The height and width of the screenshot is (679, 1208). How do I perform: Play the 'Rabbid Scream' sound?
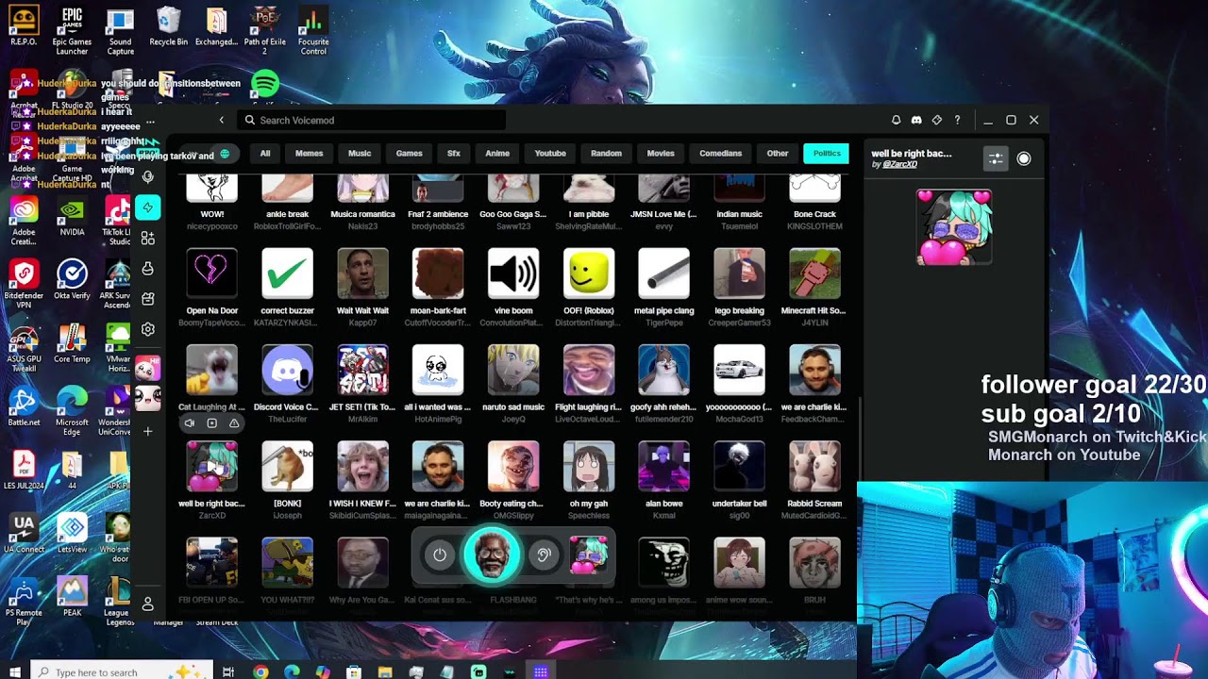[x=814, y=466]
